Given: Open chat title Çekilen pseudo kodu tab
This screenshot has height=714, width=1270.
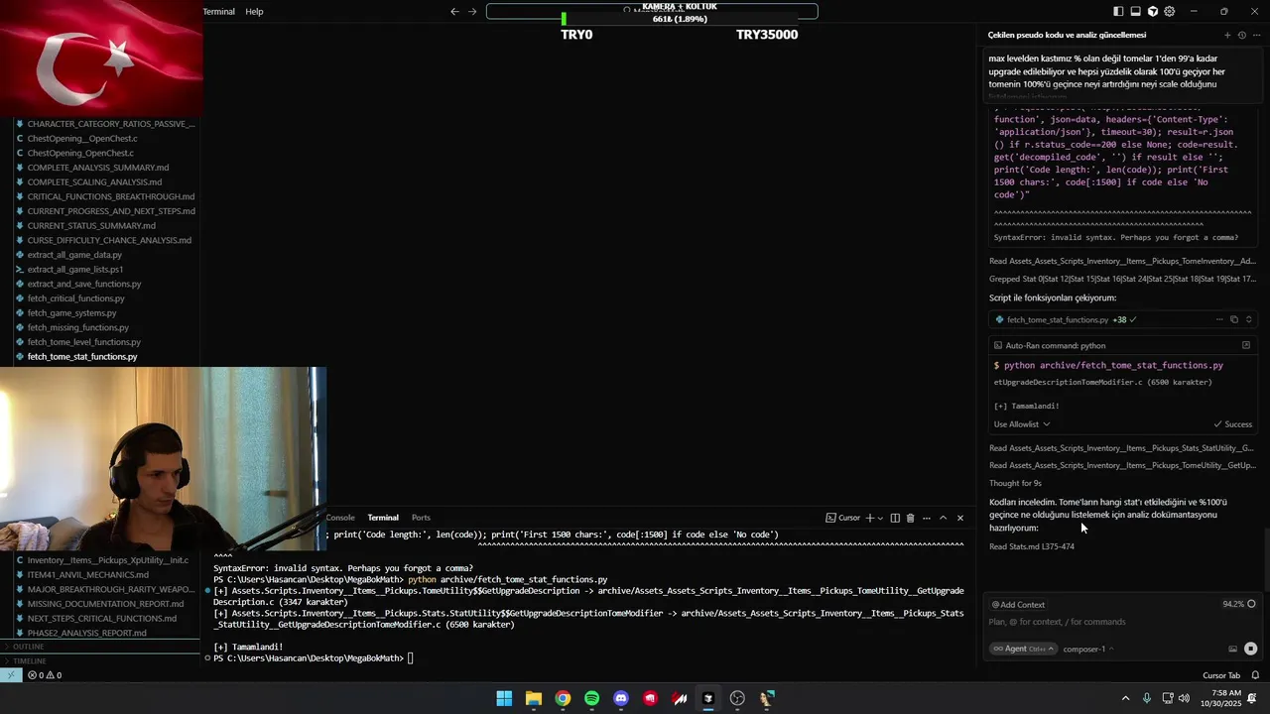Looking at the screenshot, I should tap(1067, 35).
